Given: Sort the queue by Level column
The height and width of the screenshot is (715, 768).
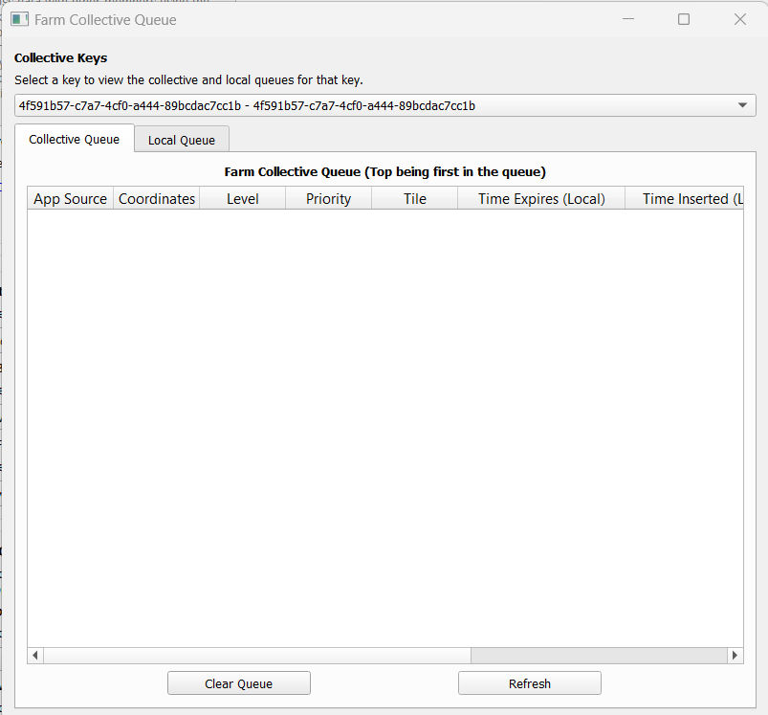Looking at the screenshot, I should pyautogui.click(x=242, y=199).
